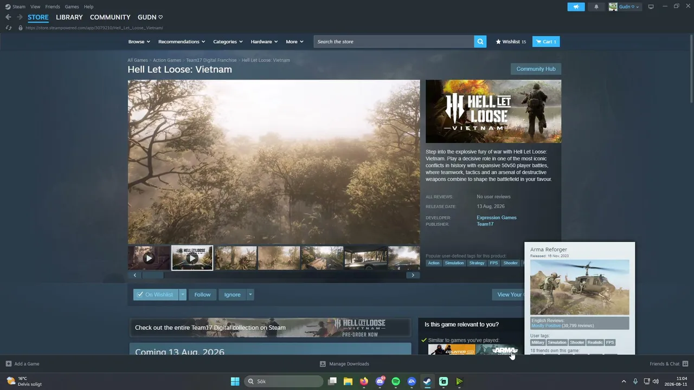Open the notifications bell
The height and width of the screenshot is (390, 694).
(x=596, y=6)
